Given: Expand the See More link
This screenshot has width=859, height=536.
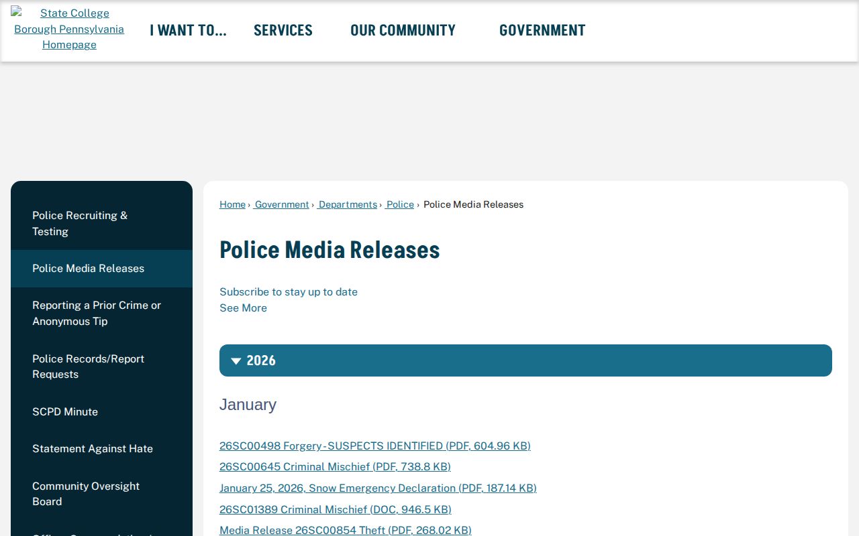Looking at the screenshot, I should pyautogui.click(x=243, y=308).
